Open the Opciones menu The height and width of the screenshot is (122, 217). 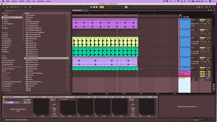40,1
